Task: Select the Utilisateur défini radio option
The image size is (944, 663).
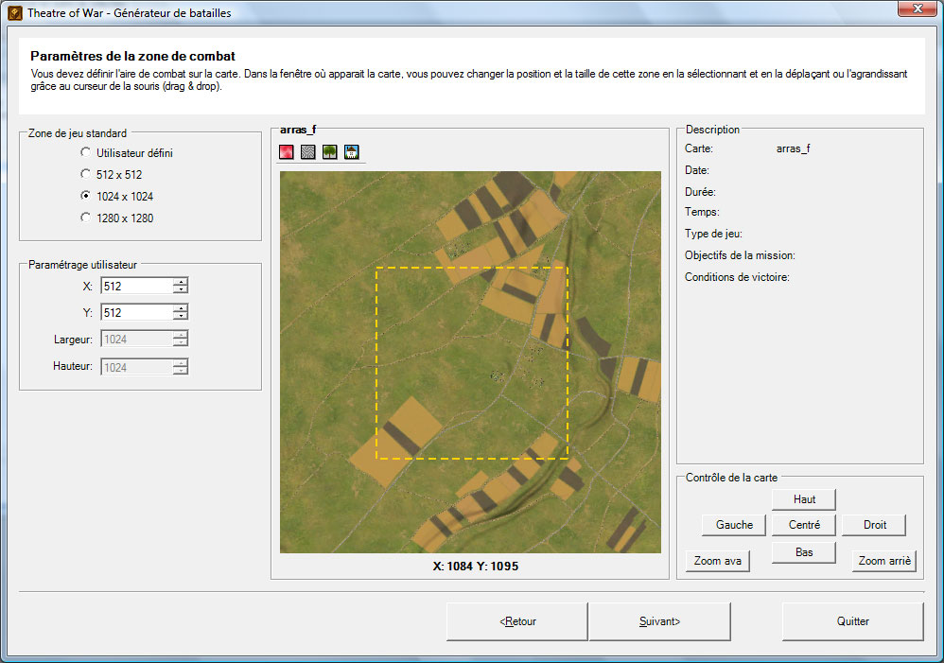Action: pyautogui.click(x=86, y=152)
